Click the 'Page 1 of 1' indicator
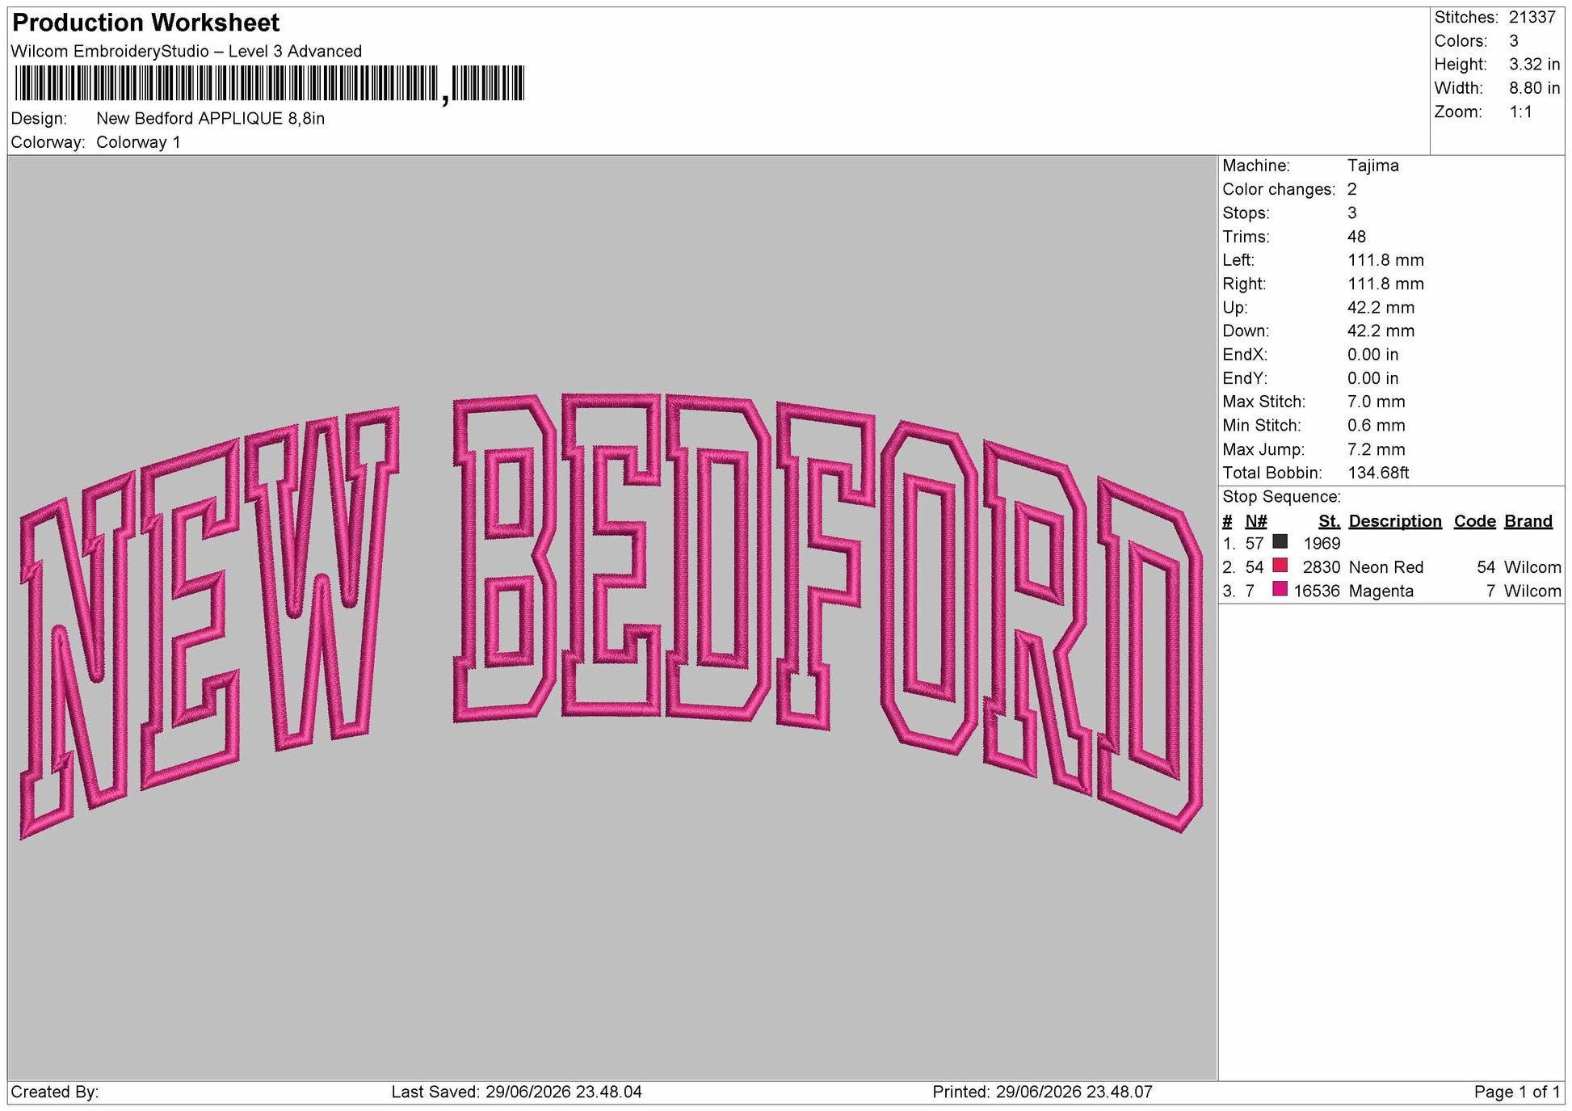This screenshot has width=1572, height=1111. tap(1517, 1092)
